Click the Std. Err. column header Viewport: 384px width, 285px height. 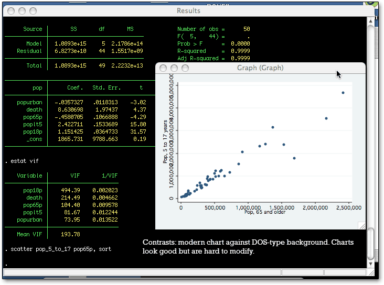[x=106, y=87]
